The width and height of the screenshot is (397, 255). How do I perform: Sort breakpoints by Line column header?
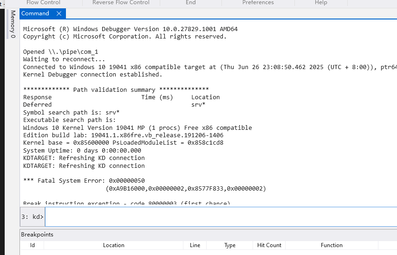click(x=195, y=245)
